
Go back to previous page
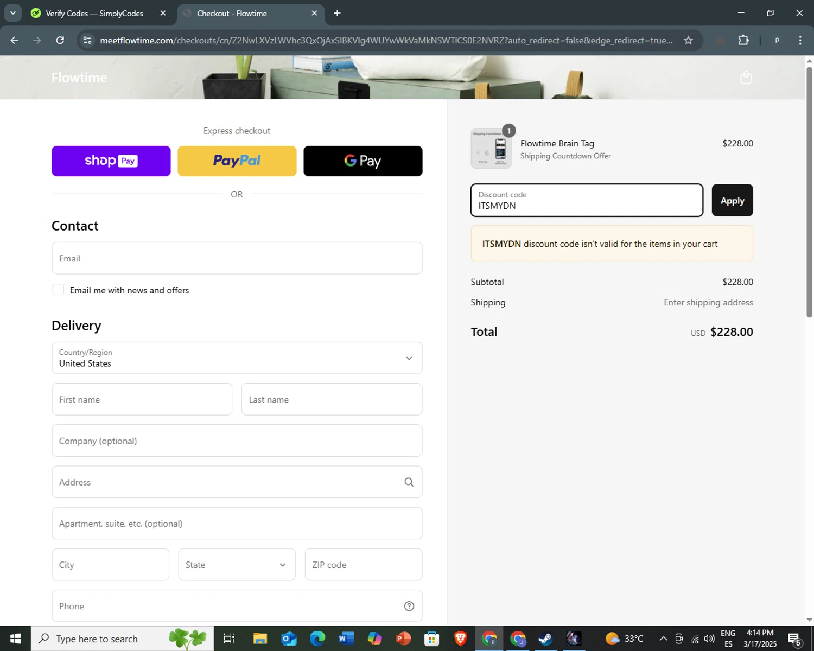pyautogui.click(x=15, y=40)
